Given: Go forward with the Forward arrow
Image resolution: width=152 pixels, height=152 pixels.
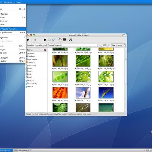Looking at the screenshot, I should (x=35, y=40).
